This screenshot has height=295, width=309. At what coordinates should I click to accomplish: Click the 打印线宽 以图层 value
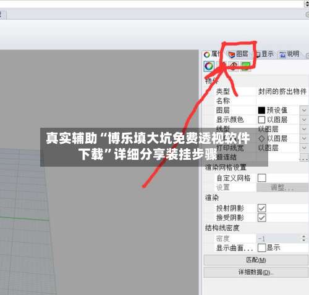[268, 147]
